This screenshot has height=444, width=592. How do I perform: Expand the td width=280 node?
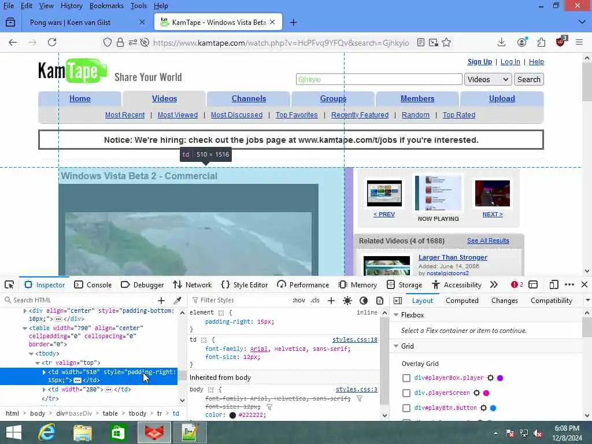(x=44, y=389)
